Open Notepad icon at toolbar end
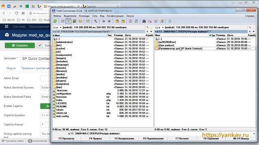The height and width of the screenshot is (145, 259). pyautogui.click(x=170, y=21)
